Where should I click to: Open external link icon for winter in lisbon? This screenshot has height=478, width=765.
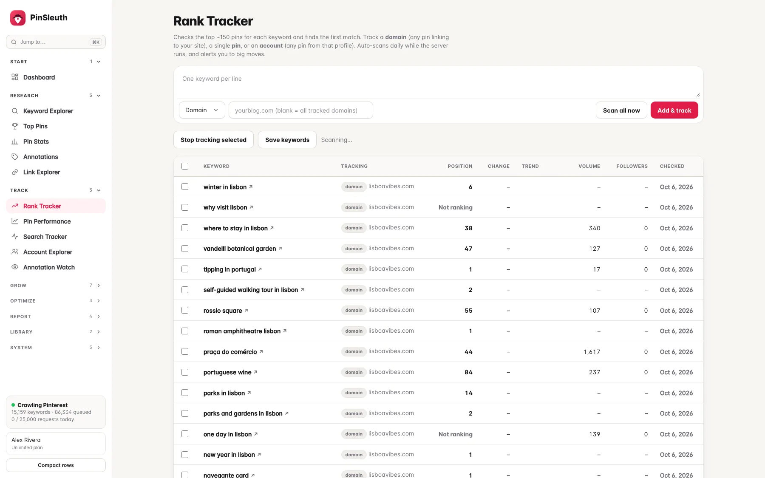point(251,187)
